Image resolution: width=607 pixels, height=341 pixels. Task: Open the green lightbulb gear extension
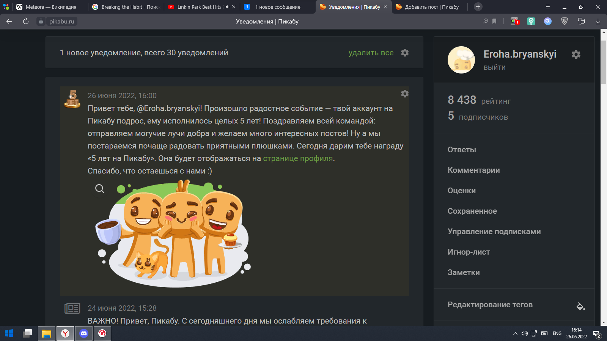(x=531, y=21)
